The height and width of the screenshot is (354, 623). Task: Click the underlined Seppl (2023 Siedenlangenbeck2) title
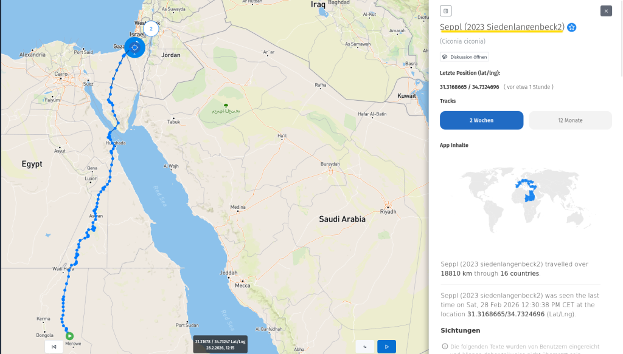pyautogui.click(x=503, y=27)
